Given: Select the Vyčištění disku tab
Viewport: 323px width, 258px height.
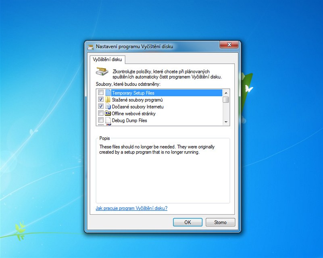Looking at the screenshot, I should [107, 60].
